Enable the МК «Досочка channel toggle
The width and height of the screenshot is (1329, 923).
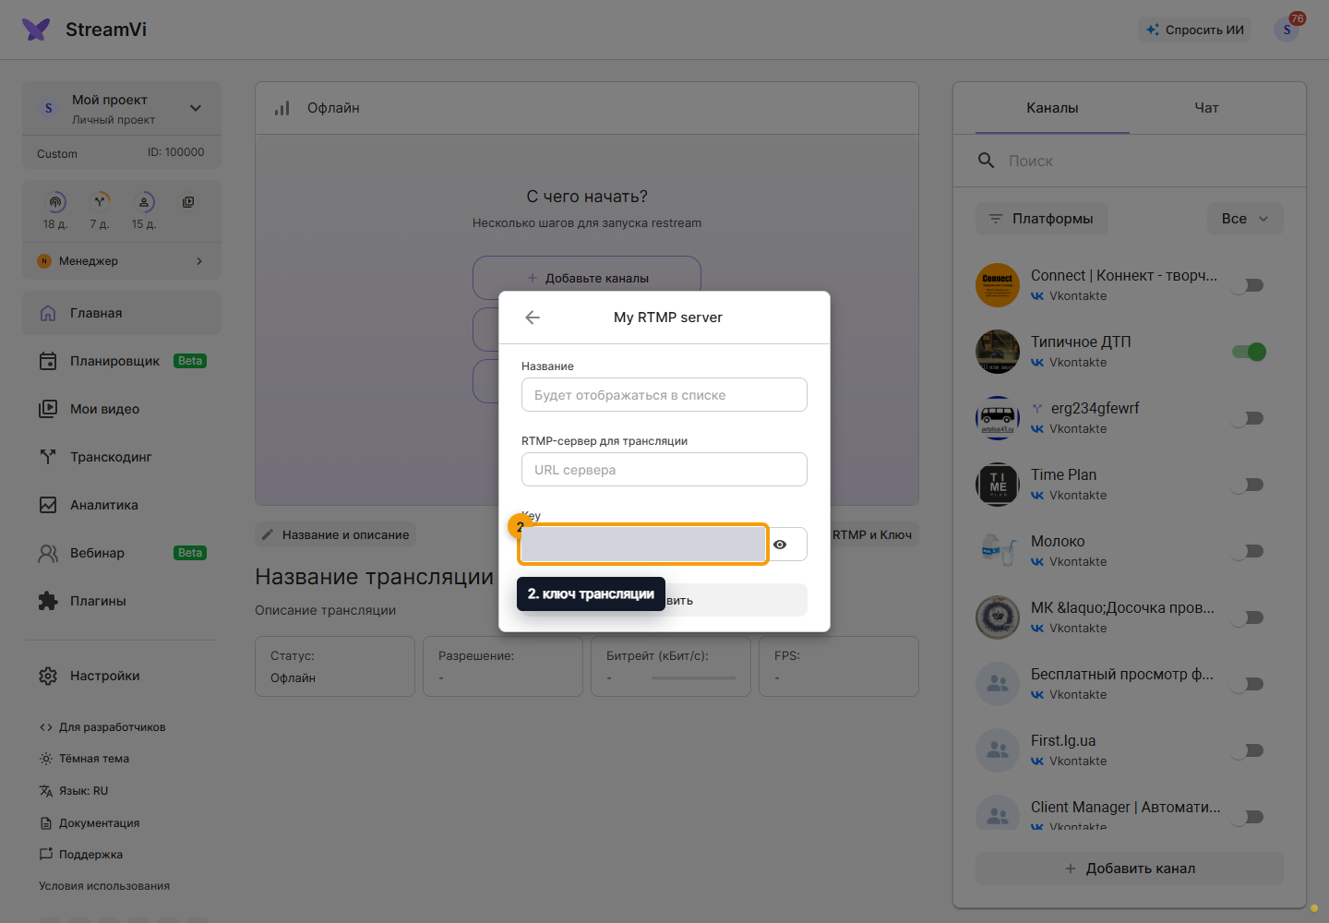click(x=1249, y=617)
